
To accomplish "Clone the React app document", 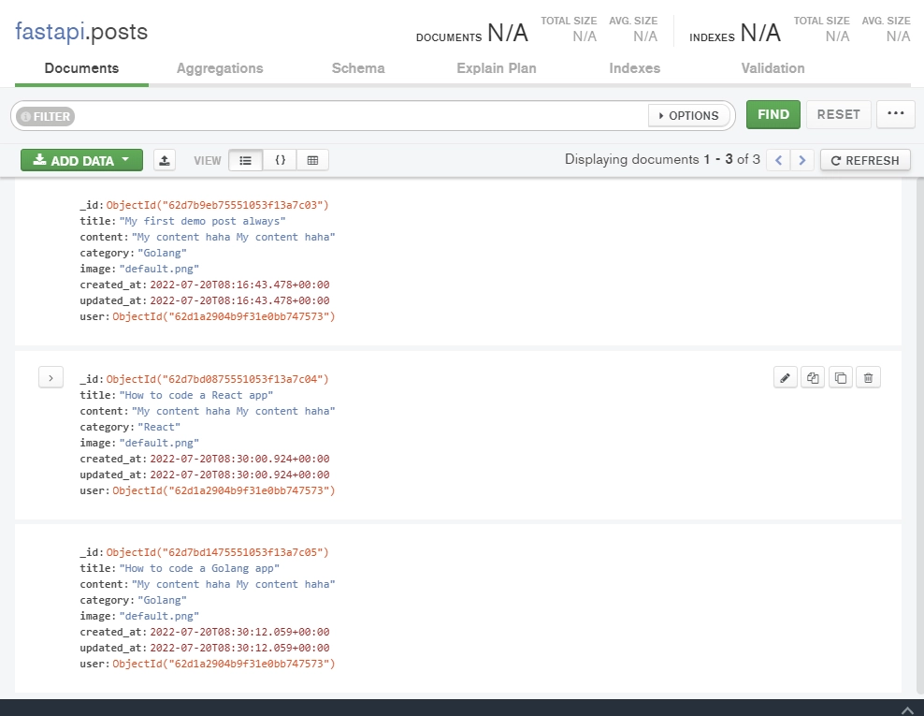I will coord(813,377).
